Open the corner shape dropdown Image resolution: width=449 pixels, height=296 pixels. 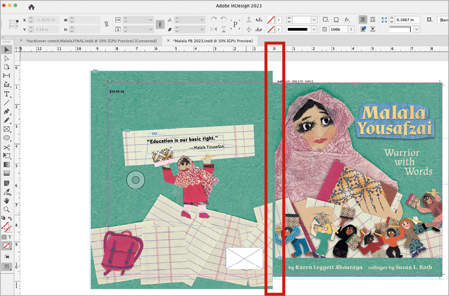pos(417,29)
